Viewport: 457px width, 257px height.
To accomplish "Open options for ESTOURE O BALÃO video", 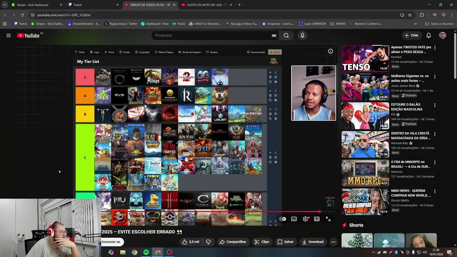I will click(x=435, y=105).
